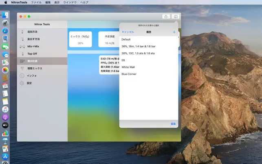The height and width of the screenshot is (164, 262).
Task: Open the ウインドウ menu
Action: click(70, 2)
